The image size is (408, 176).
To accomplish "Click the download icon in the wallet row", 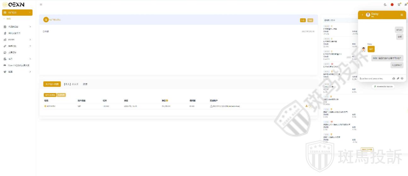I will [x=307, y=106].
